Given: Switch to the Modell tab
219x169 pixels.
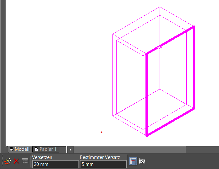Looking at the screenshot, I should tap(20, 149).
